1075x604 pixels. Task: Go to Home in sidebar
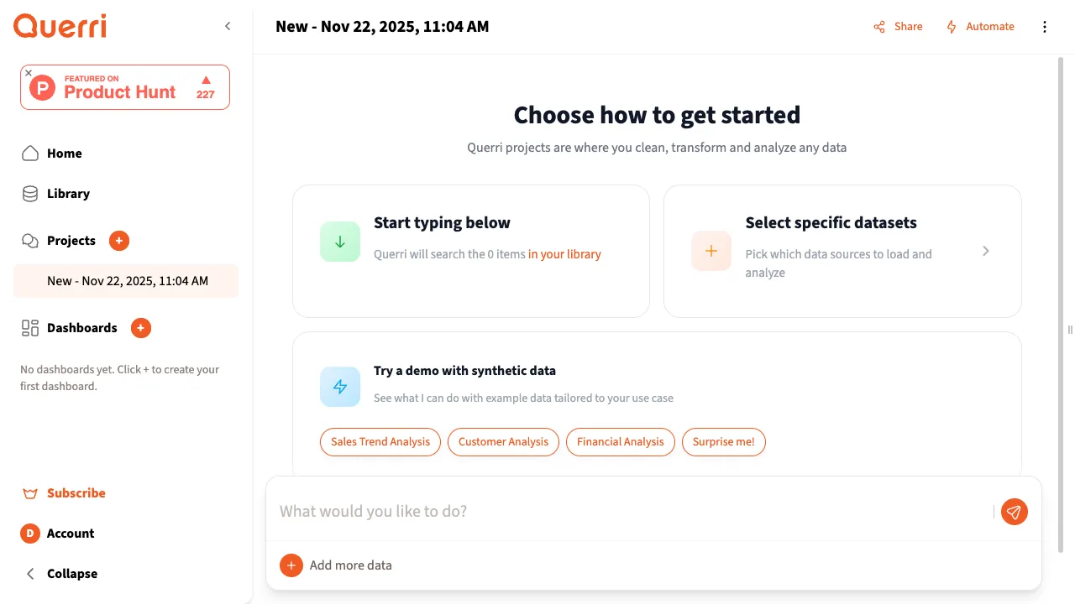coord(64,154)
